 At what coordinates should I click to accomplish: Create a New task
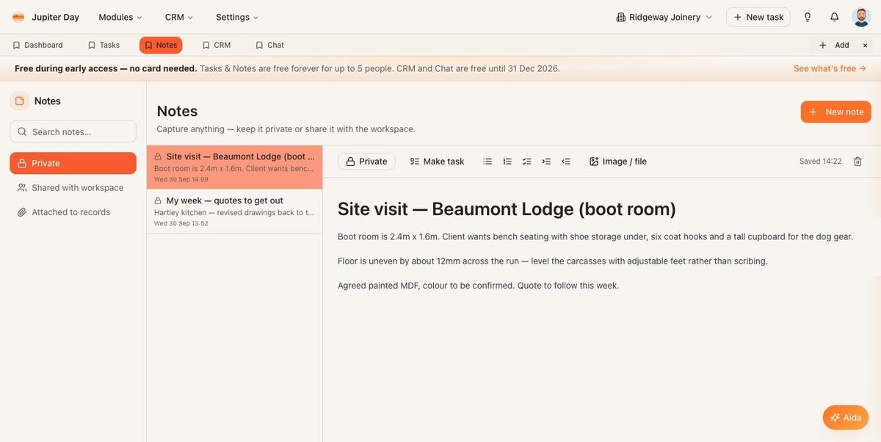point(758,17)
